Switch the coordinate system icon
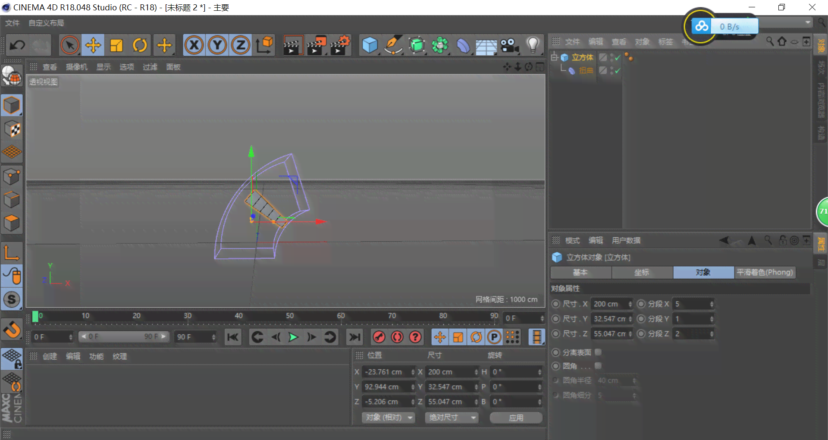This screenshot has height=440, width=828. click(x=264, y=45)
